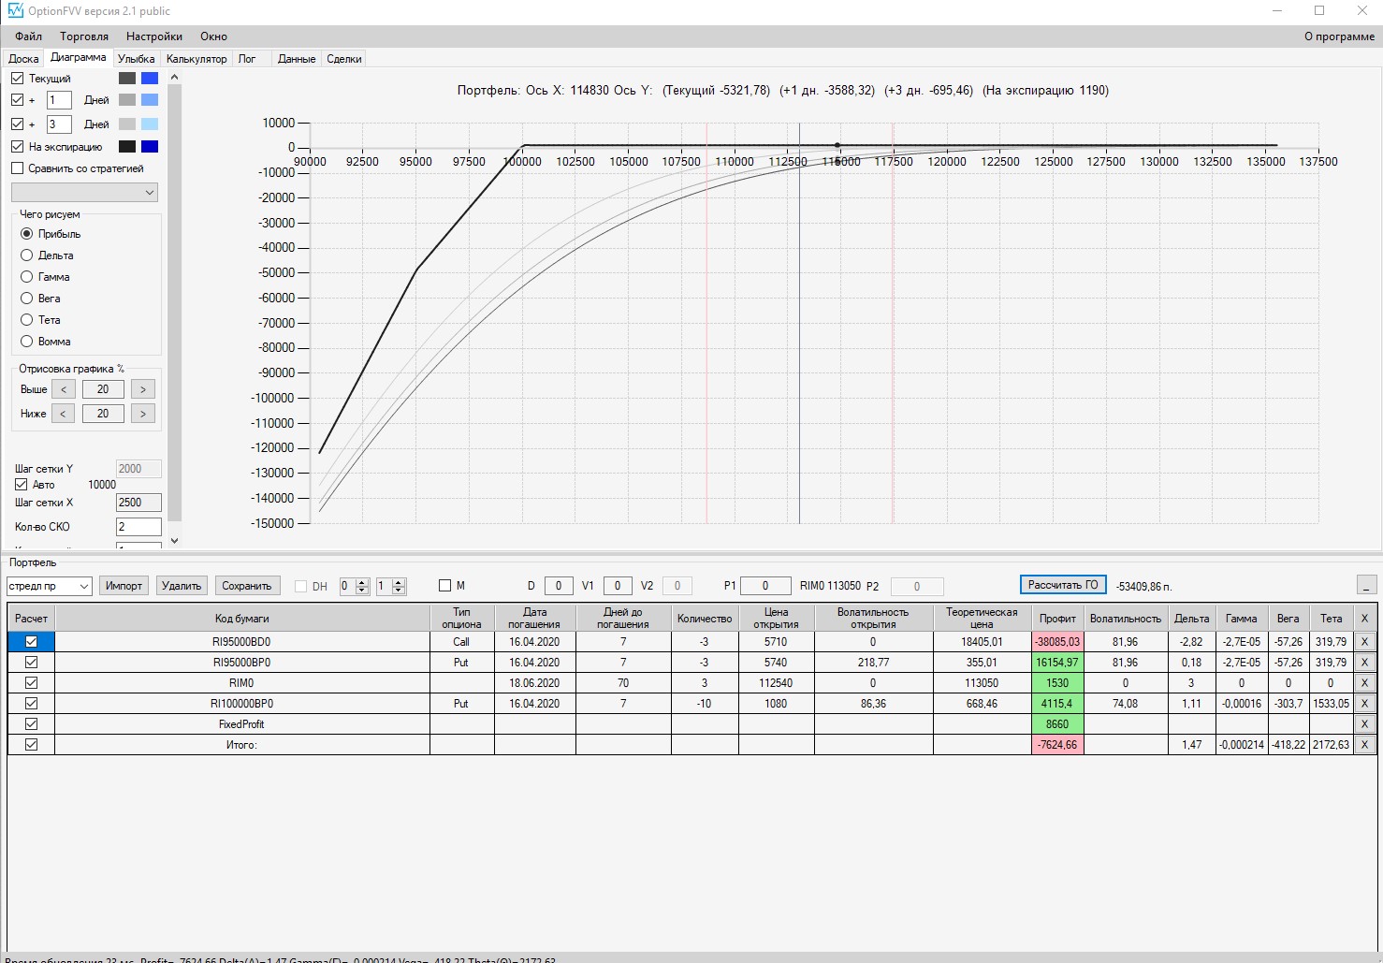The height and width of the screenshot is (963, 1383).
Task: Click the P1 value input field
Action: point(764,586)
